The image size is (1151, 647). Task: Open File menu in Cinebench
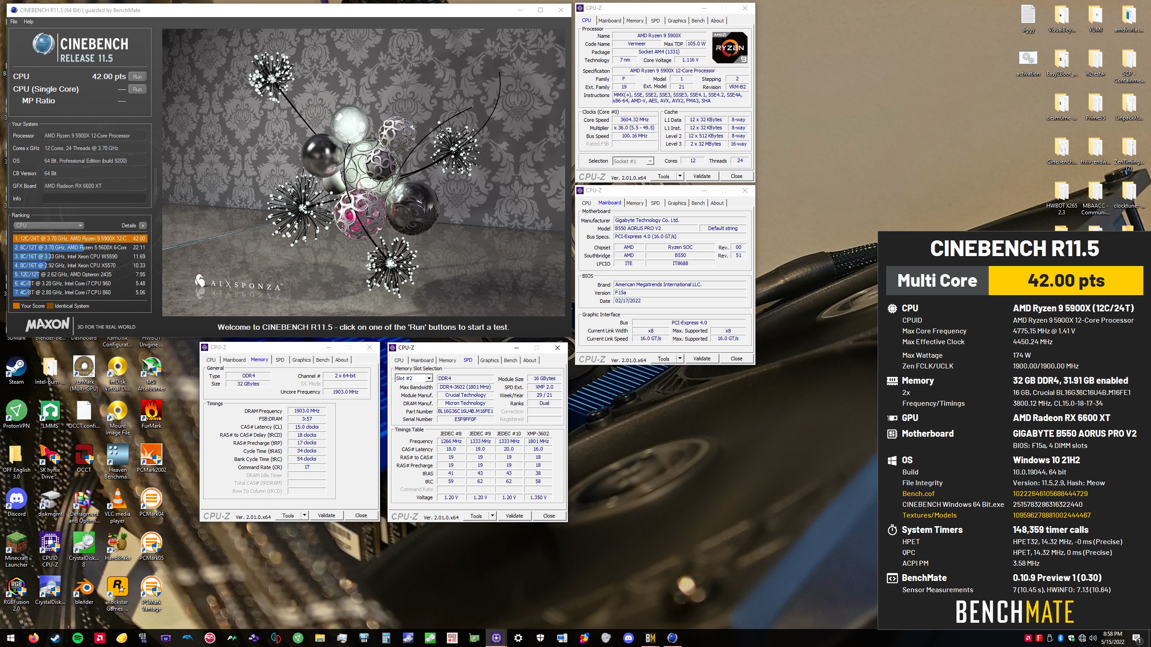pyautogui.click(x=13, y=22)
